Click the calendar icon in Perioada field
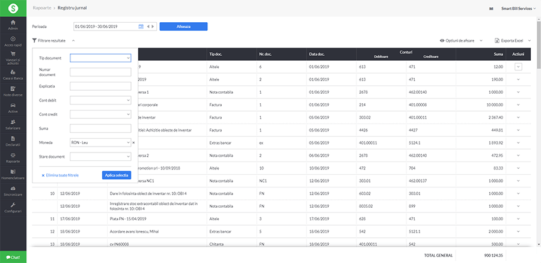The height and width of the screenshot is (263, 541). (x=141, y=26)
